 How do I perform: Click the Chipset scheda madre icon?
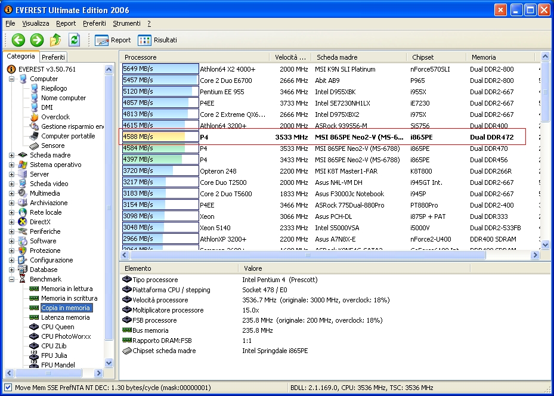(127, 351)
